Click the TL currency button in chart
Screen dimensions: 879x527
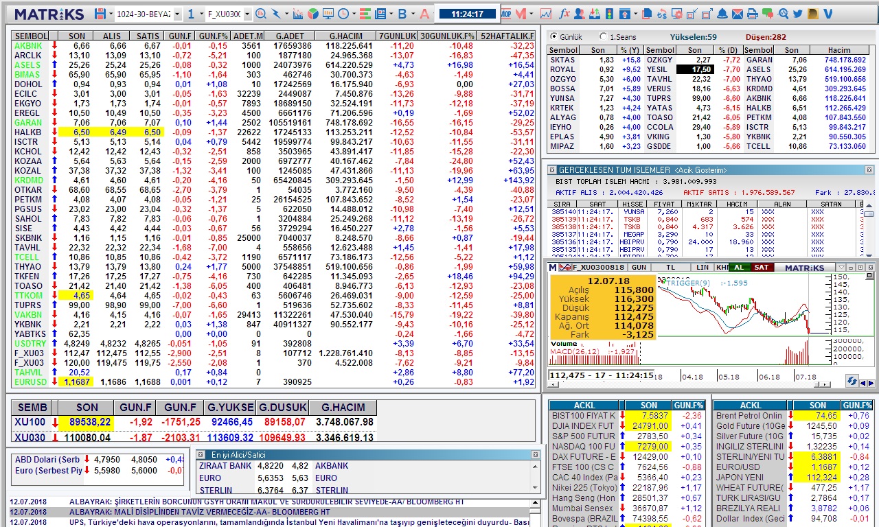point(670,268)
